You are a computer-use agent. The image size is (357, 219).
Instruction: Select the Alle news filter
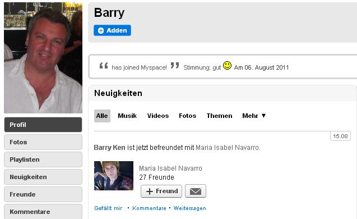(102, 116)
